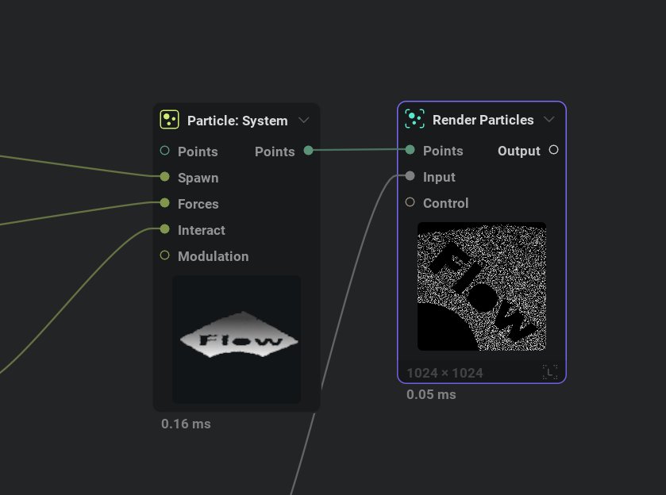Open the Particle: System Flow preview thumbnail

click(x=237, y=340)
